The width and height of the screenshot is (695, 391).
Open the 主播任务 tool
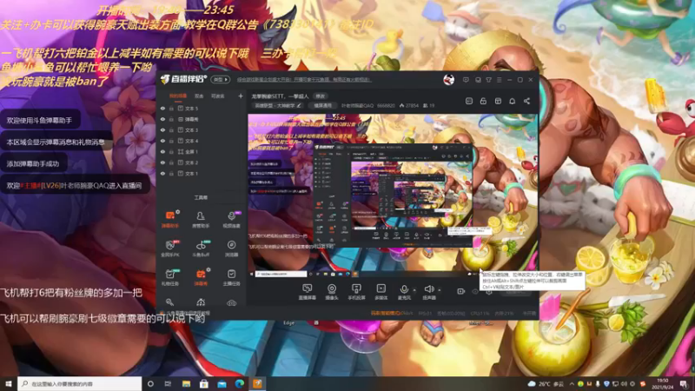(x=231, y=277)
